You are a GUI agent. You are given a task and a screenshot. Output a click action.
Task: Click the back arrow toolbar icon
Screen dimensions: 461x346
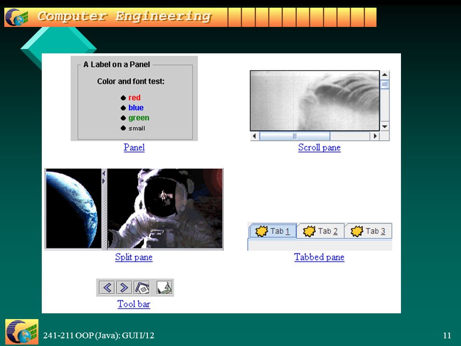click(x=107, y=287)
